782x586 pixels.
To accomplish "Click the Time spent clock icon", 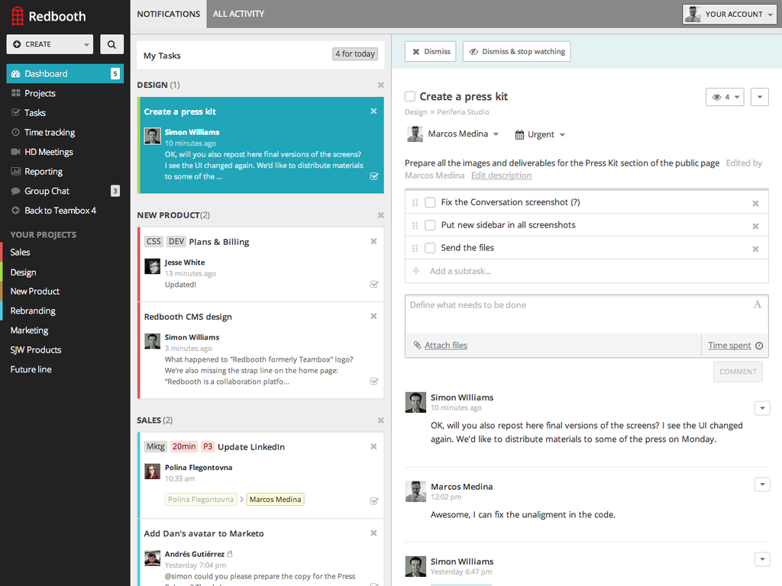I will pyautogui.click(x=759, y=346).
